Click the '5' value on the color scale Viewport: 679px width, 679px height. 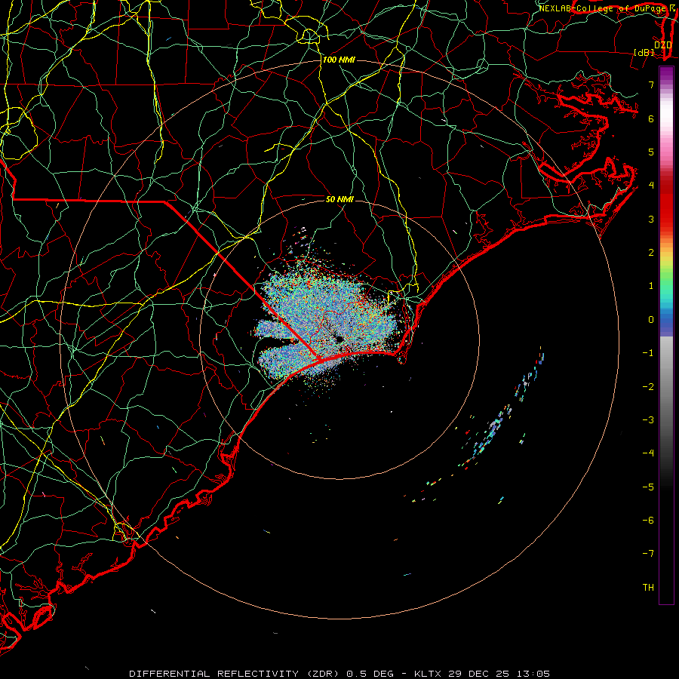[x=651, y=152]
